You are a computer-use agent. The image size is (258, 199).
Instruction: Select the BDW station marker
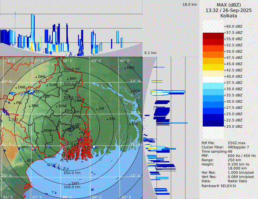click(x=57, y=107)
